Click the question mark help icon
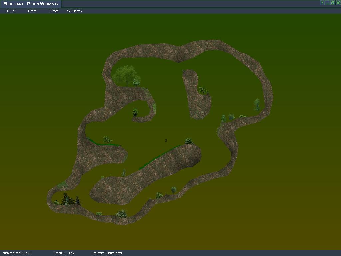Image resolution: width=341 pixels, height=256 pixels. click(322, 3)
